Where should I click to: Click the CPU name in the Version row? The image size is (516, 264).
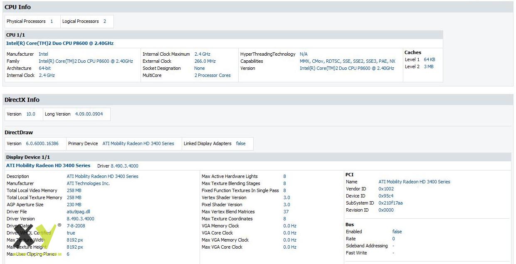point(347,68)
